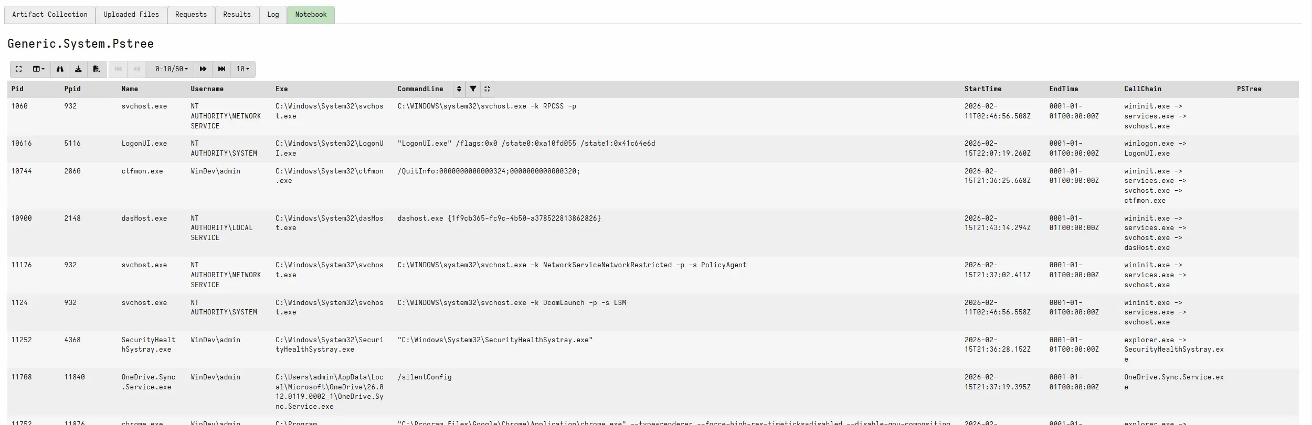1312x425 pixels.
Task: Click the dashost.exe GUID command line
Action: click(x=499, y=219)
